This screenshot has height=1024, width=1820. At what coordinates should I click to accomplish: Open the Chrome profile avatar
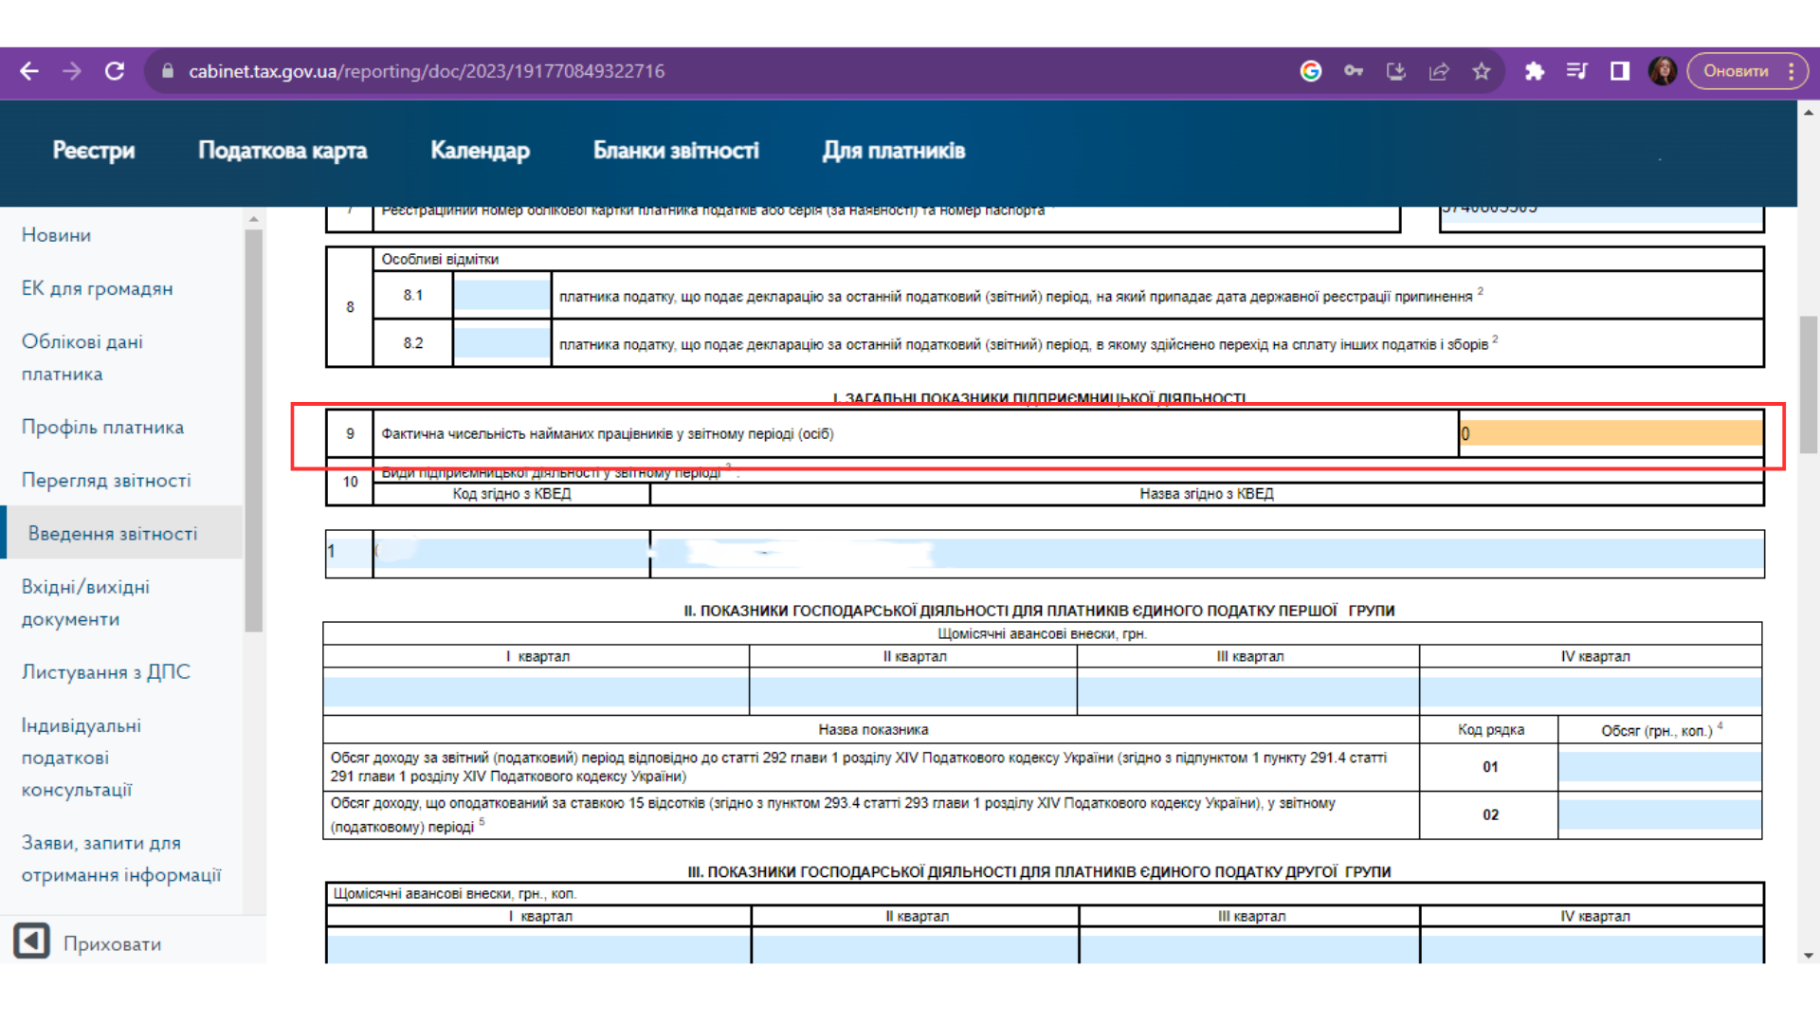click(x=1663, y=71)
